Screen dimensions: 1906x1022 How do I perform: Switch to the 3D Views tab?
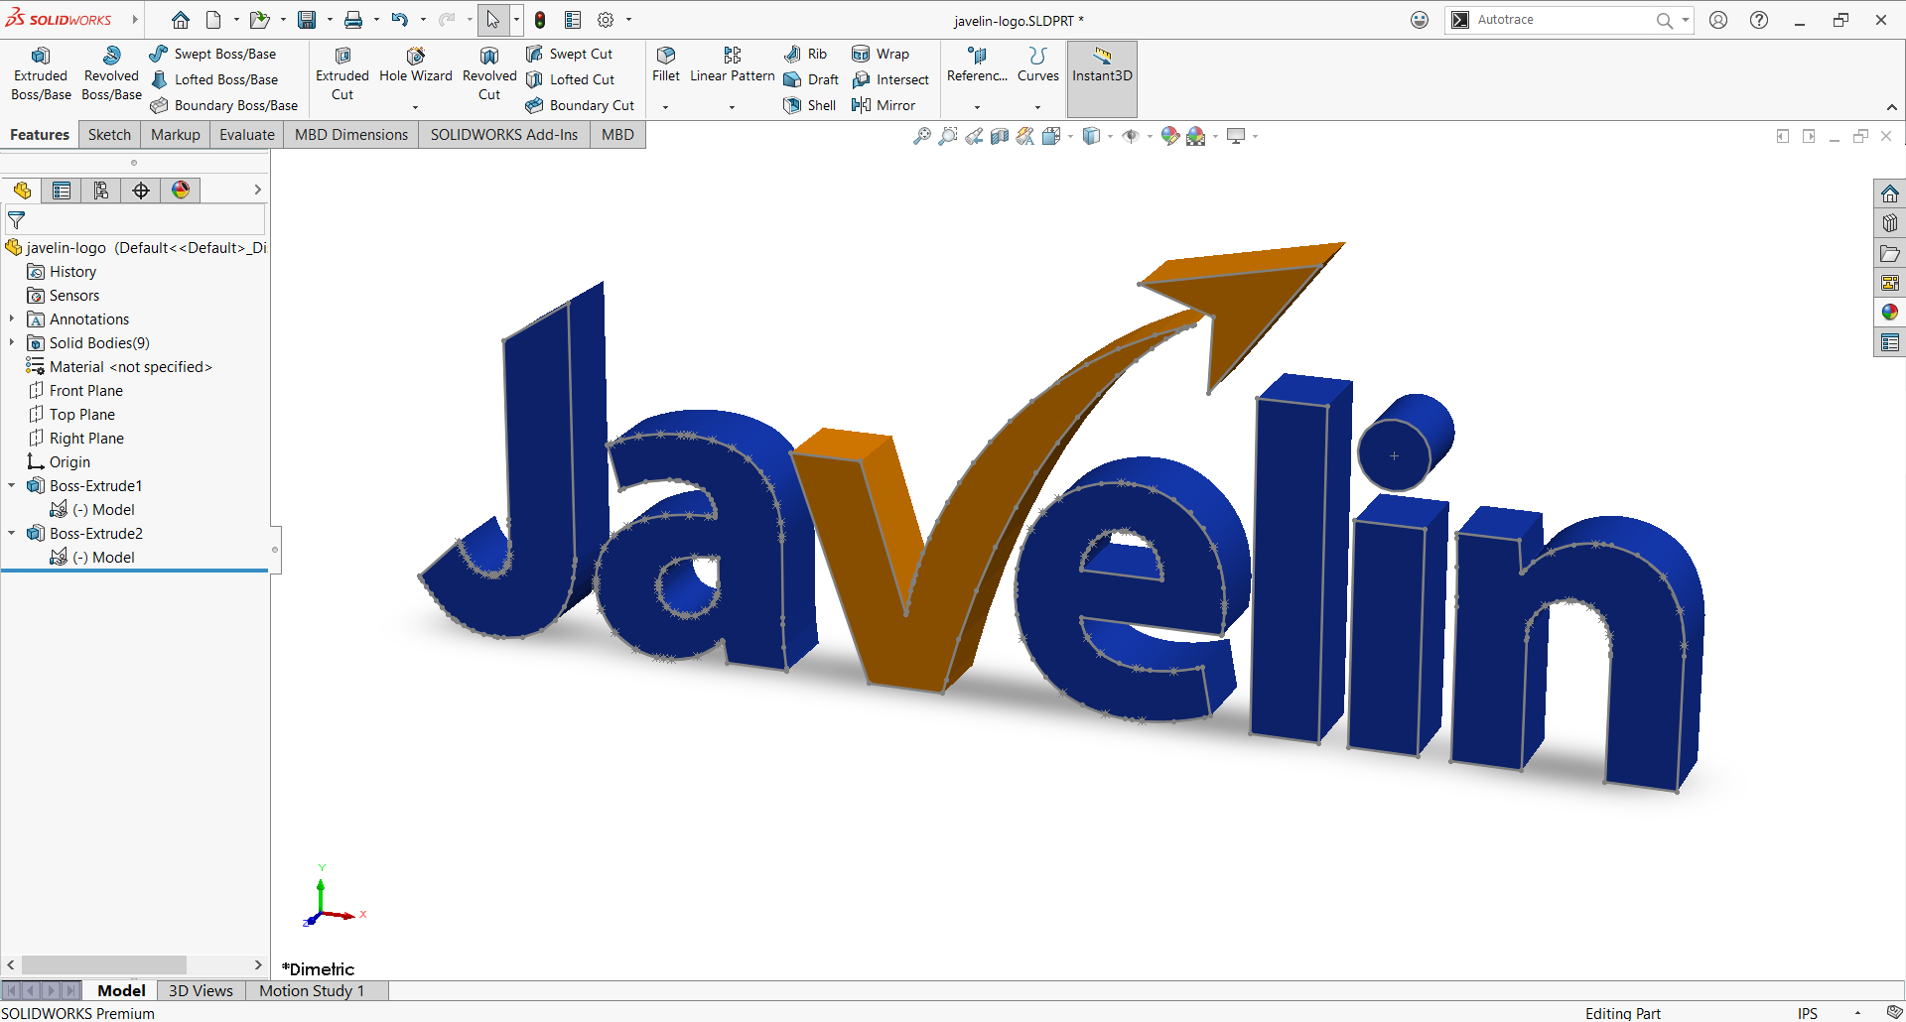coord(201,990)
